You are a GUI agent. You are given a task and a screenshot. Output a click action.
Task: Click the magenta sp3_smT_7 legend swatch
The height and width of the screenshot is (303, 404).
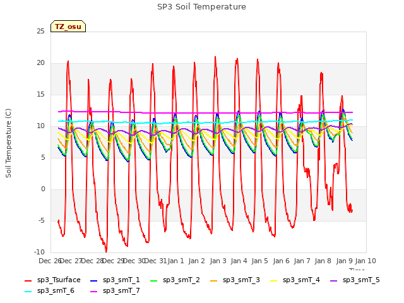click(94, 292)
